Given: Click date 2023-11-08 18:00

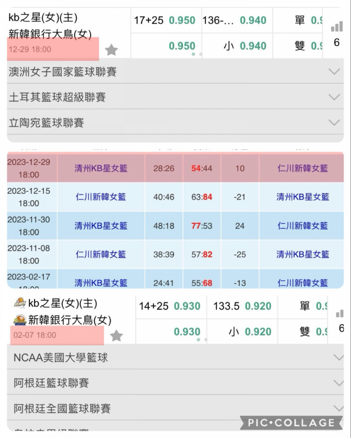Looking at the screenshot, I should [x=29, y=254].
